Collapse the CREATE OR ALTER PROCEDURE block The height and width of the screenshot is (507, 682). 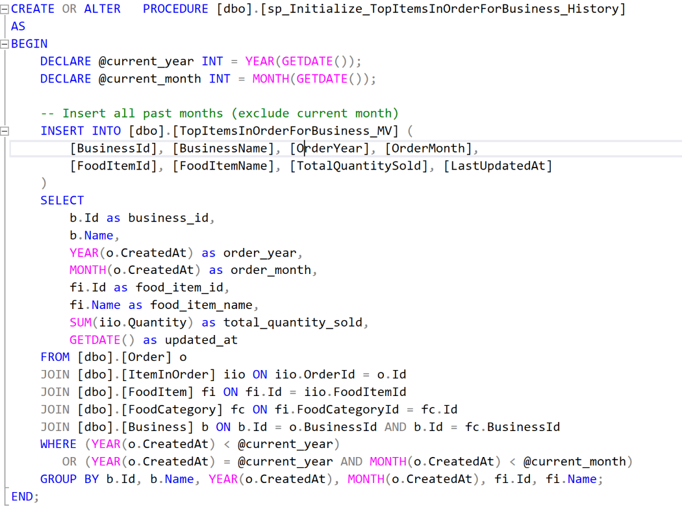pyautogui.click(x=5, y=9)
